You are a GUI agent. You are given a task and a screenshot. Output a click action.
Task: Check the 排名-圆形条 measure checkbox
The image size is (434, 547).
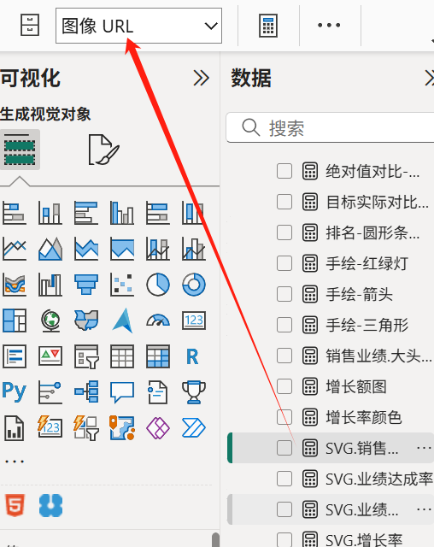284,232
